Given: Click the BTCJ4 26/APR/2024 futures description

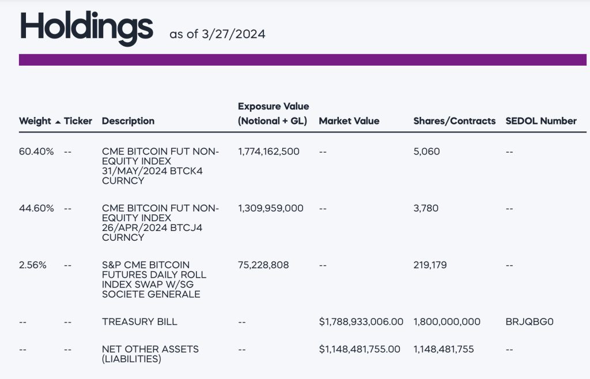Looking at the screenshot, I should pyautogui.click(x=160, y=222).
